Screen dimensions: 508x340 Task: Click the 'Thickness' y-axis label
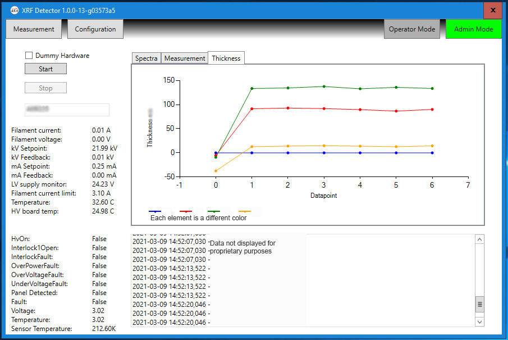150,133
